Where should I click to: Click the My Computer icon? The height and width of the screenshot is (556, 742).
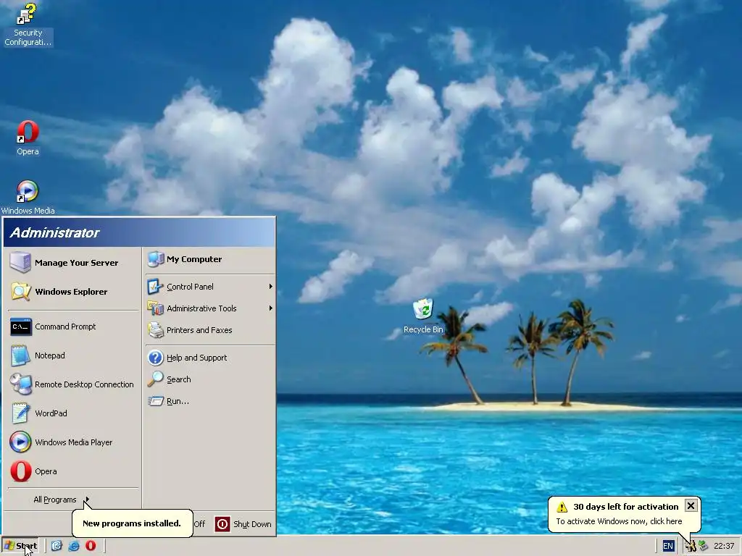pyautogui.click(x=155, y=259)
